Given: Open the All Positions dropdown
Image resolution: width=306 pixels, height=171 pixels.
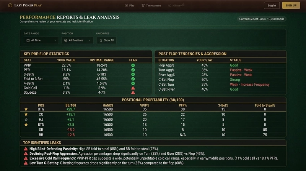Looking at the screenshot, I should (x=78, y=40).
